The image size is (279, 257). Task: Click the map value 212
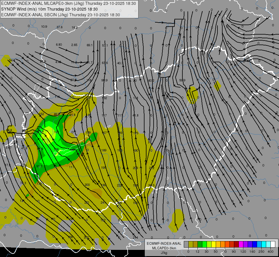click(x=152, y=168)
